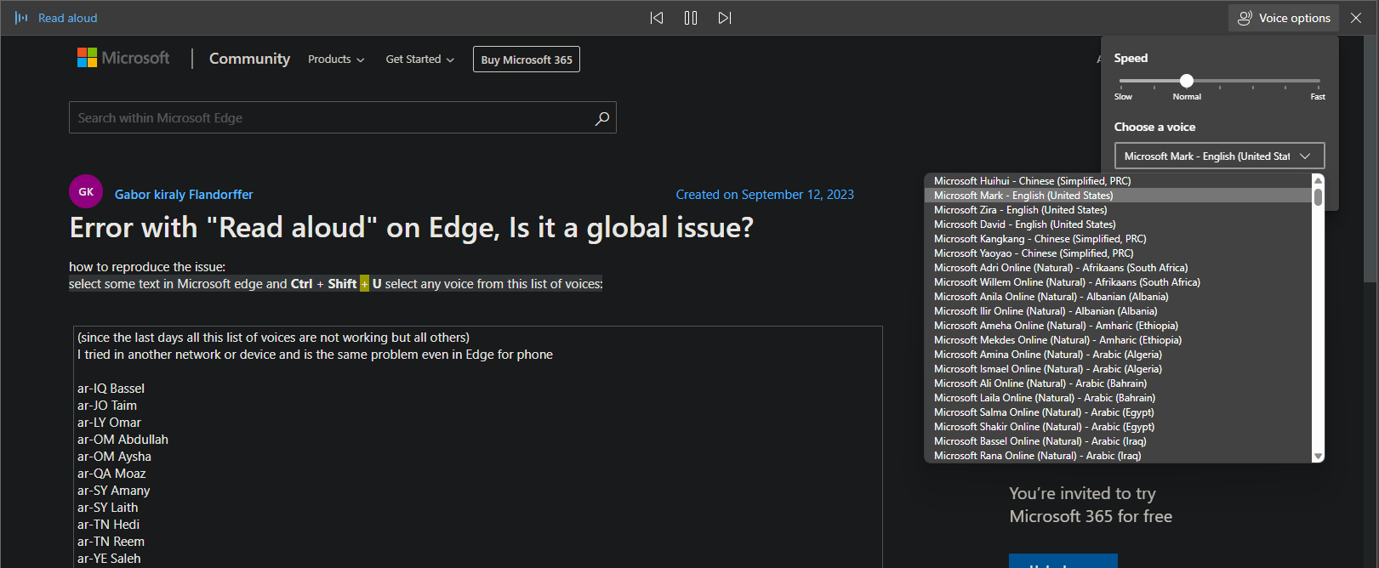The height and width of the screenshot is (568, 1379).
Task: Click the 'ar-TN Hedi' line
Action: coord(108,525)
